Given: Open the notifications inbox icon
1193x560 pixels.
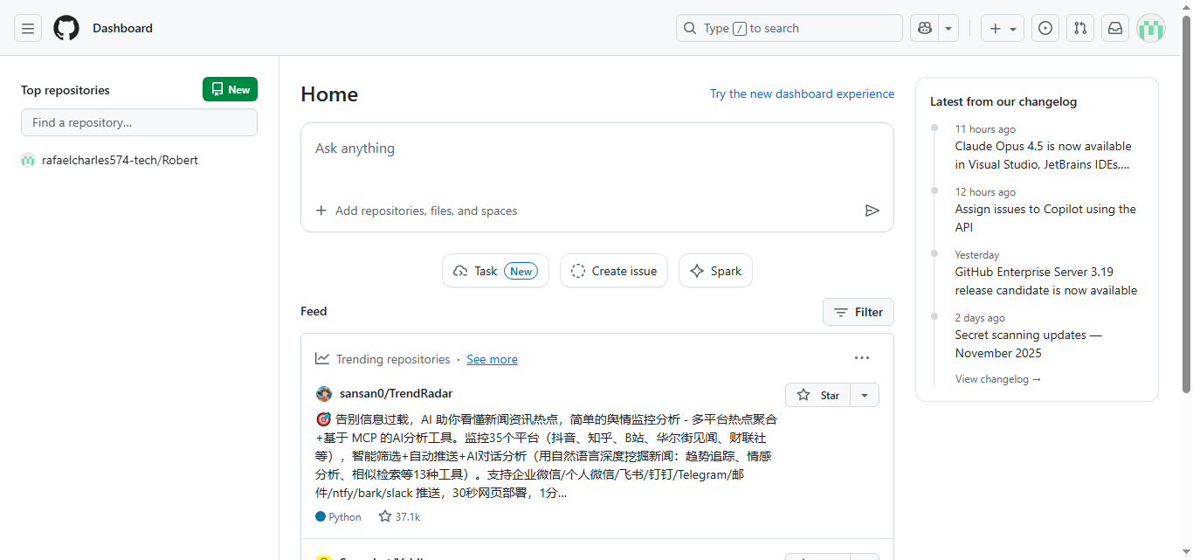Looking at the screenshot, I should pyautogui.click(x=1115, y=28).
